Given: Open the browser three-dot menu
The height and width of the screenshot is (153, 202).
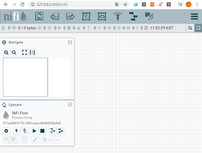Looking at the screenshot, I should (197, 5).
